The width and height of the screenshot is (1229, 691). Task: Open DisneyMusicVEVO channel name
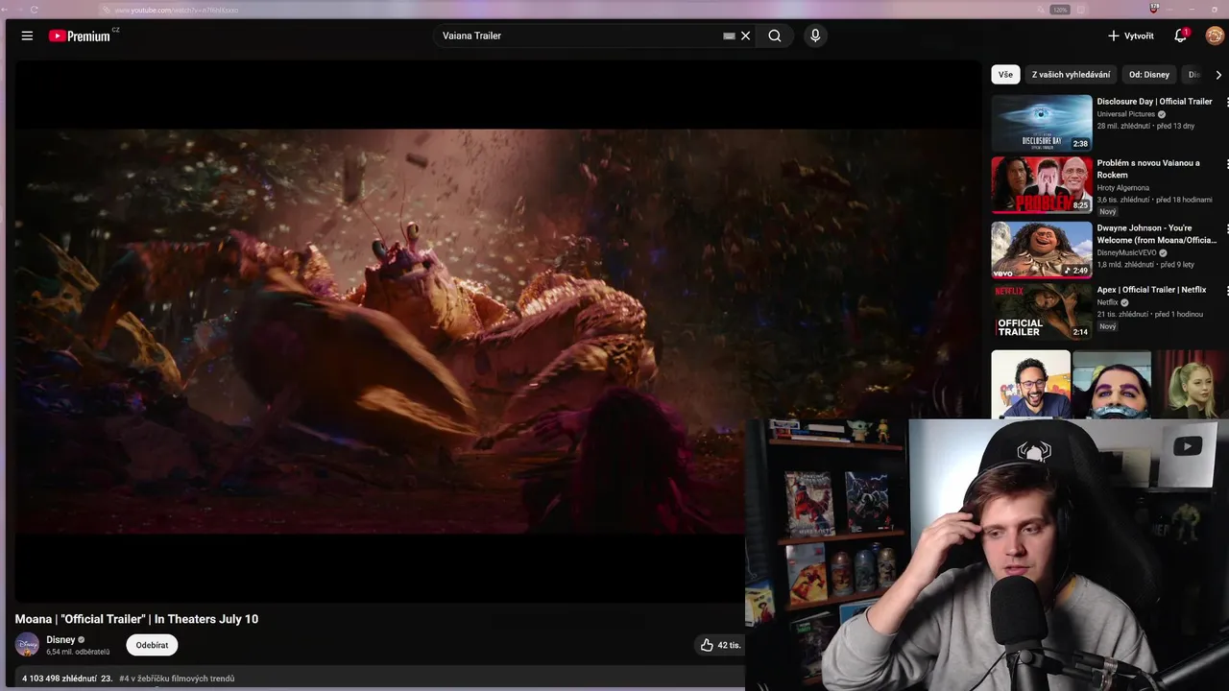tap(1126, 252)
